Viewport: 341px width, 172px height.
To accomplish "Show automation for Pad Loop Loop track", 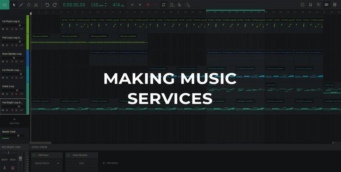I will 22,45.
